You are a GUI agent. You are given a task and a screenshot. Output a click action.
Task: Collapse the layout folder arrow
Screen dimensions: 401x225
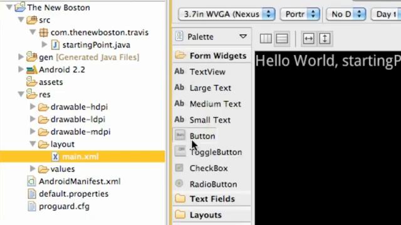point(33,144)
